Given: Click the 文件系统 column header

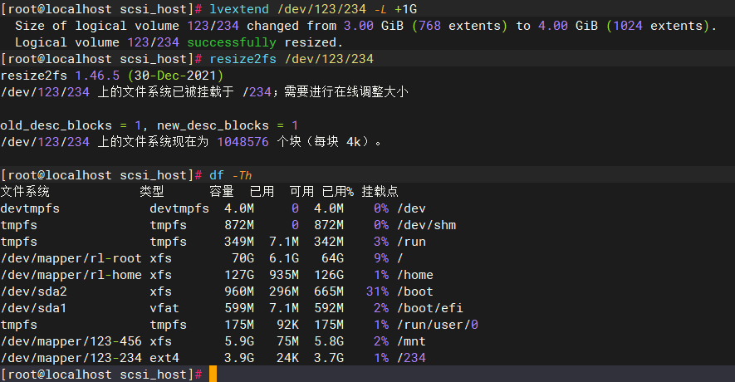Looking at the screenshot, I should (x=25, y=192).
